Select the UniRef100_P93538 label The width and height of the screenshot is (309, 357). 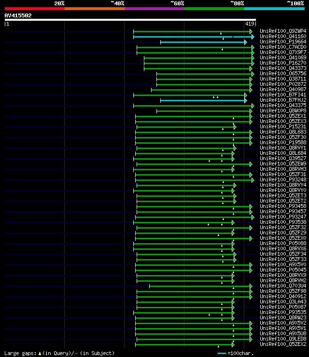point(283,222)
